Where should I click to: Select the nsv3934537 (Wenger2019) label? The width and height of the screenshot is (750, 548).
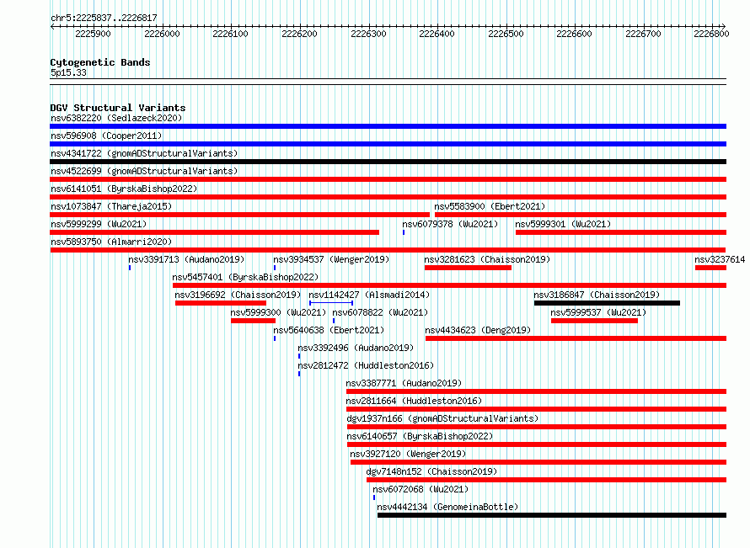(x=331, y=259)
